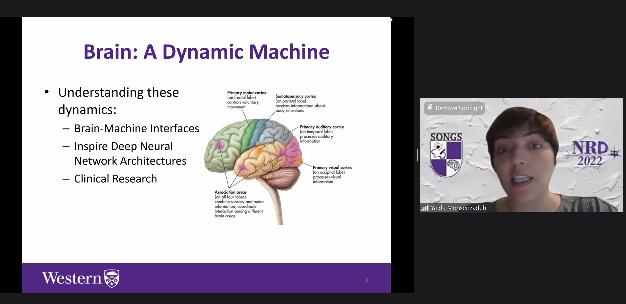Click the signal strength bars icon
Screen dimensions: 626x304
pos(425,208)
